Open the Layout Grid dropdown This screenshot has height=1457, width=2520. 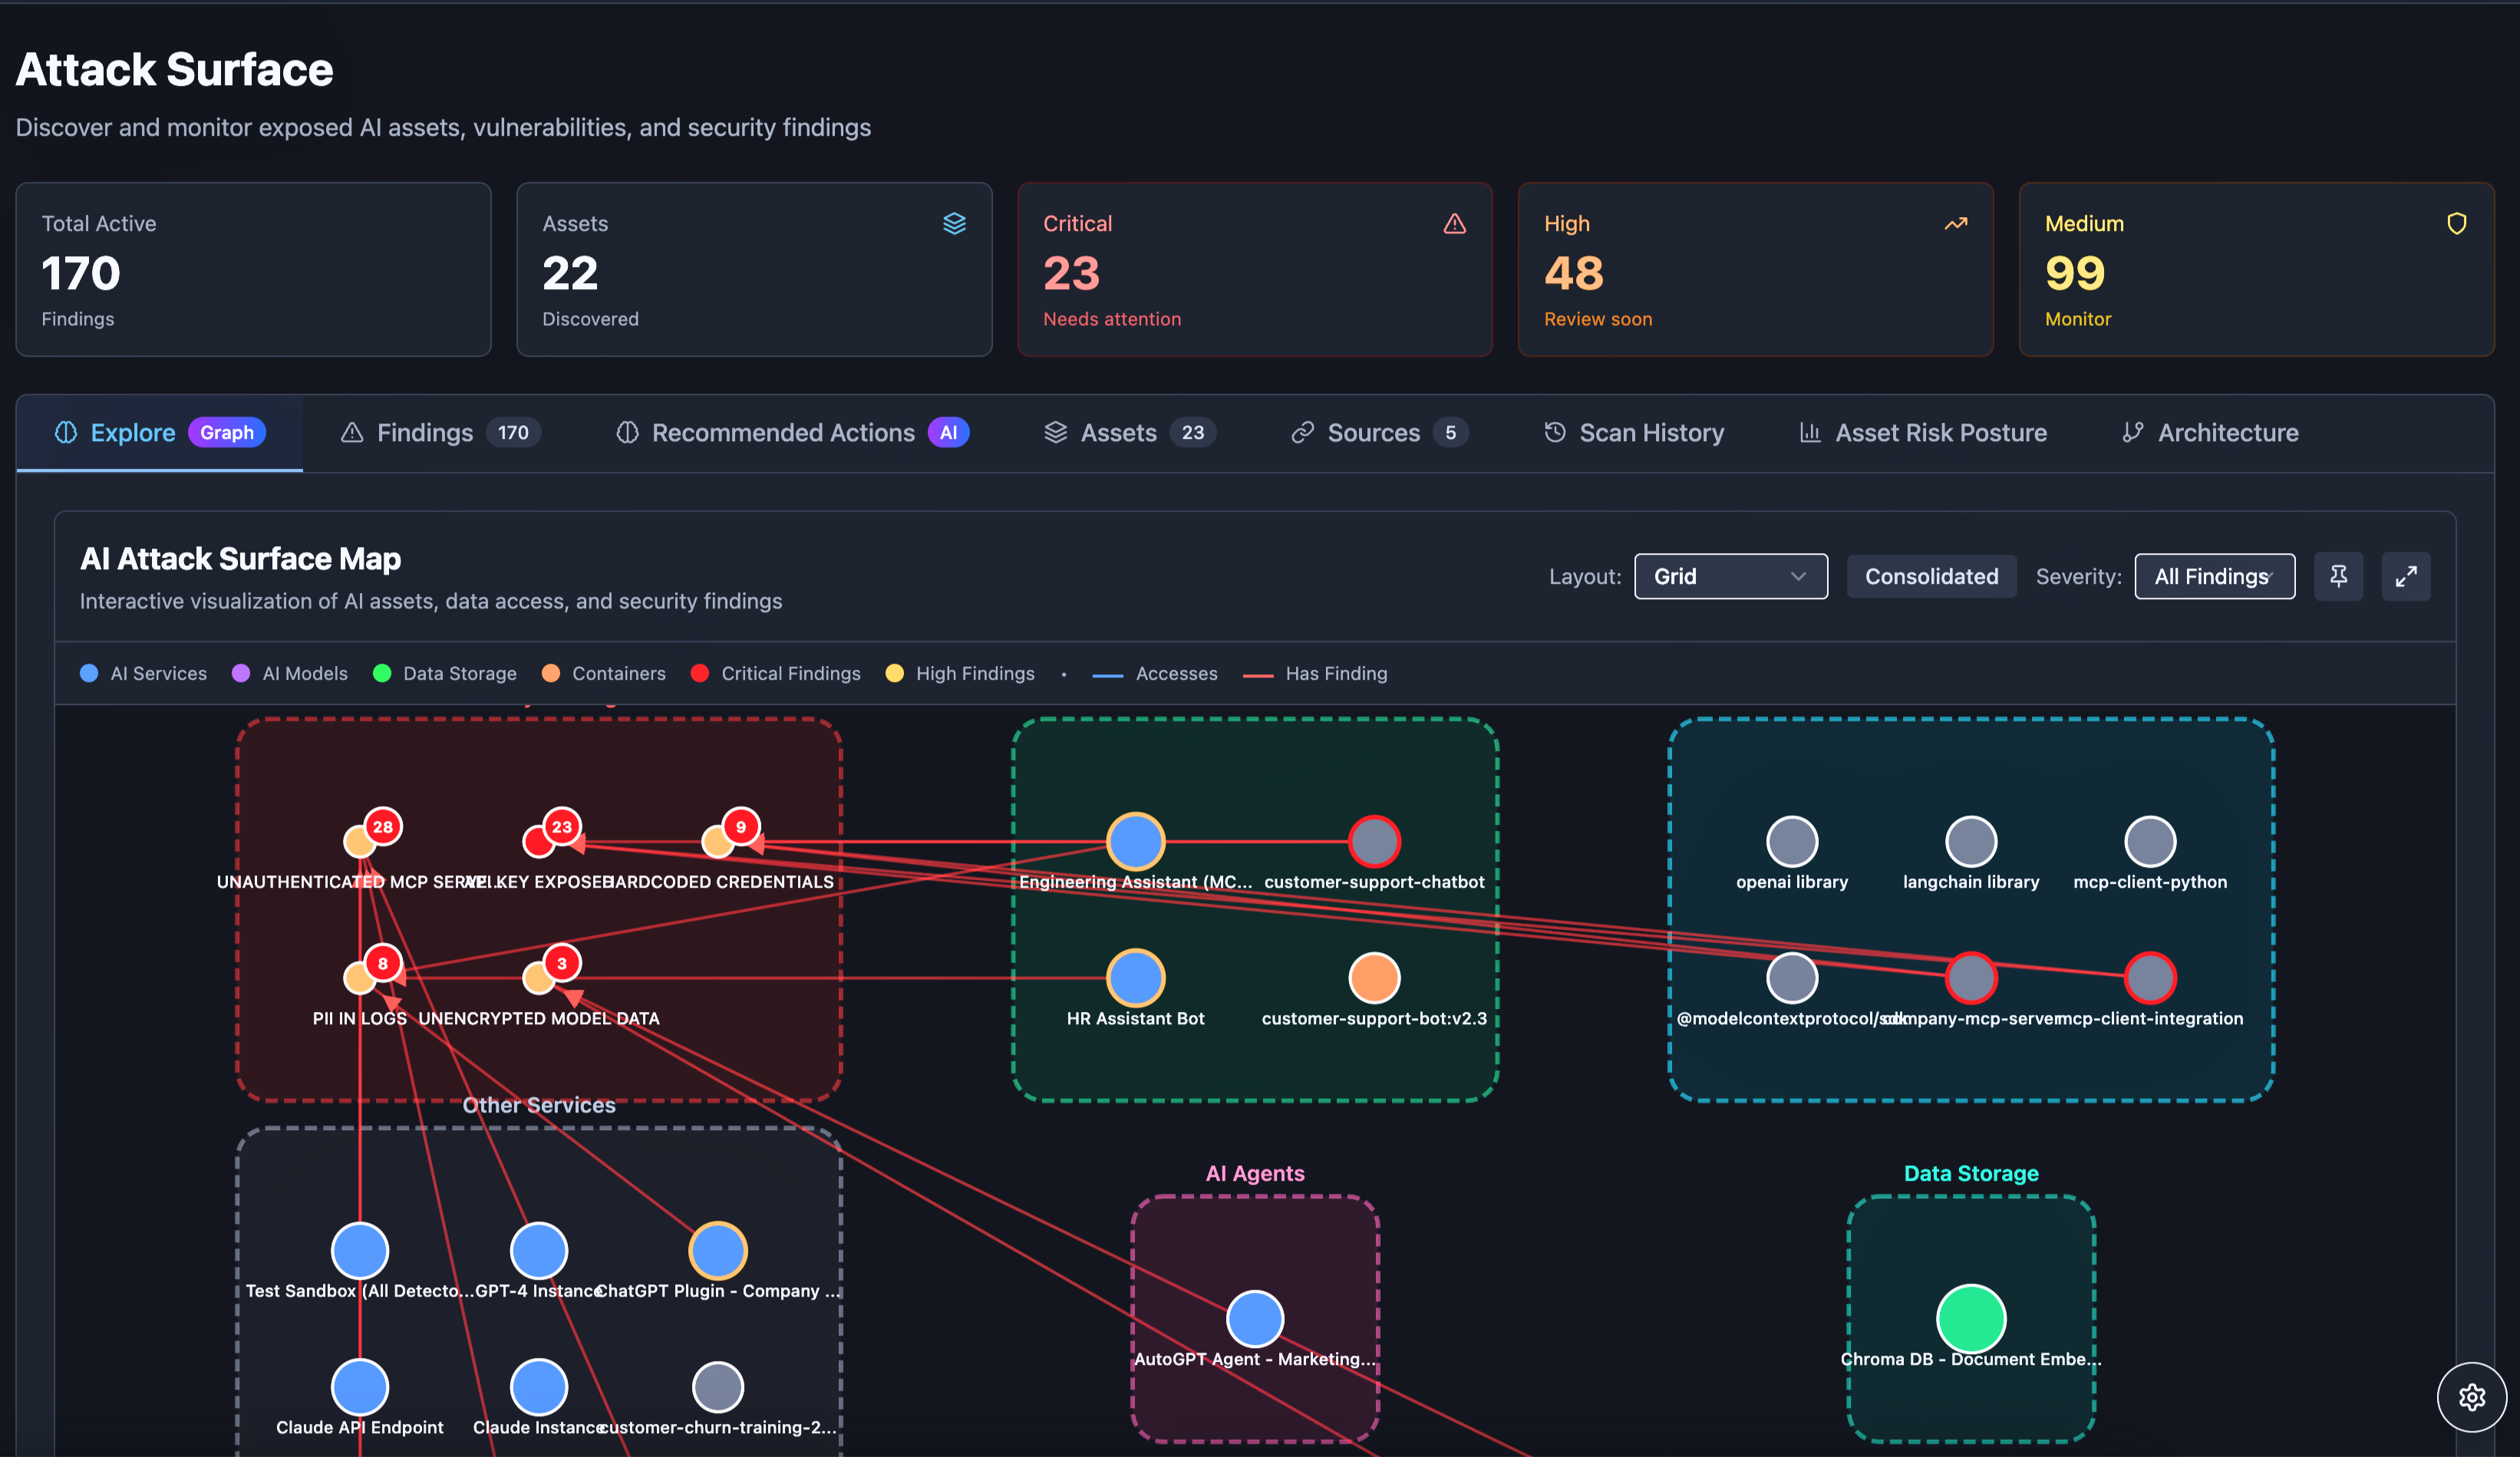point(1730,576)
